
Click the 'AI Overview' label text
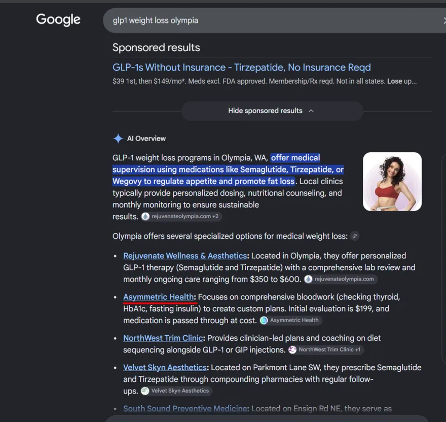146,138
